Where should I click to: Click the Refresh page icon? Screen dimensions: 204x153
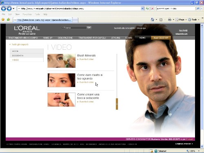(x=147, y=9)
